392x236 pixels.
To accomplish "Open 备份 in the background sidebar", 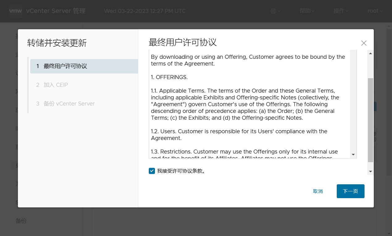I will (x=21, y=221).
